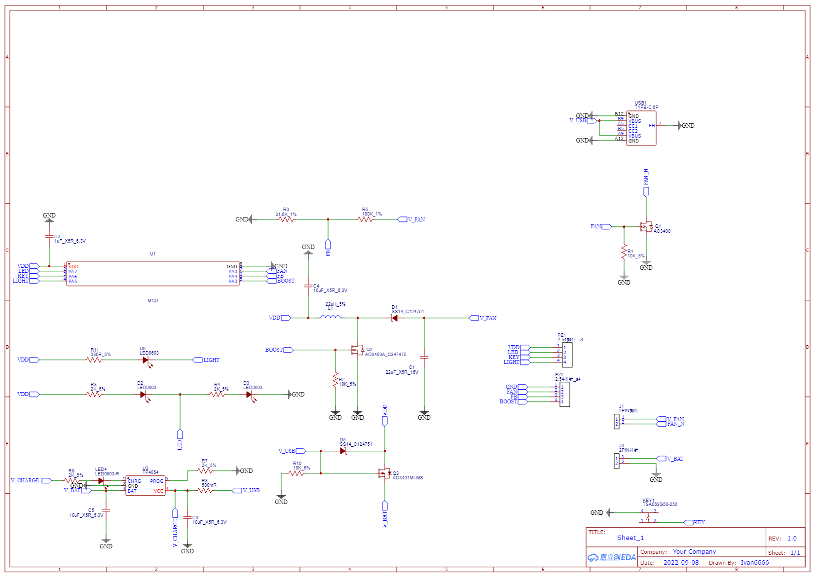Select MOSFET Q3 AO3401MI-MS symbol
Viewport: 815px width, 577px height.
tap(384, 473)
